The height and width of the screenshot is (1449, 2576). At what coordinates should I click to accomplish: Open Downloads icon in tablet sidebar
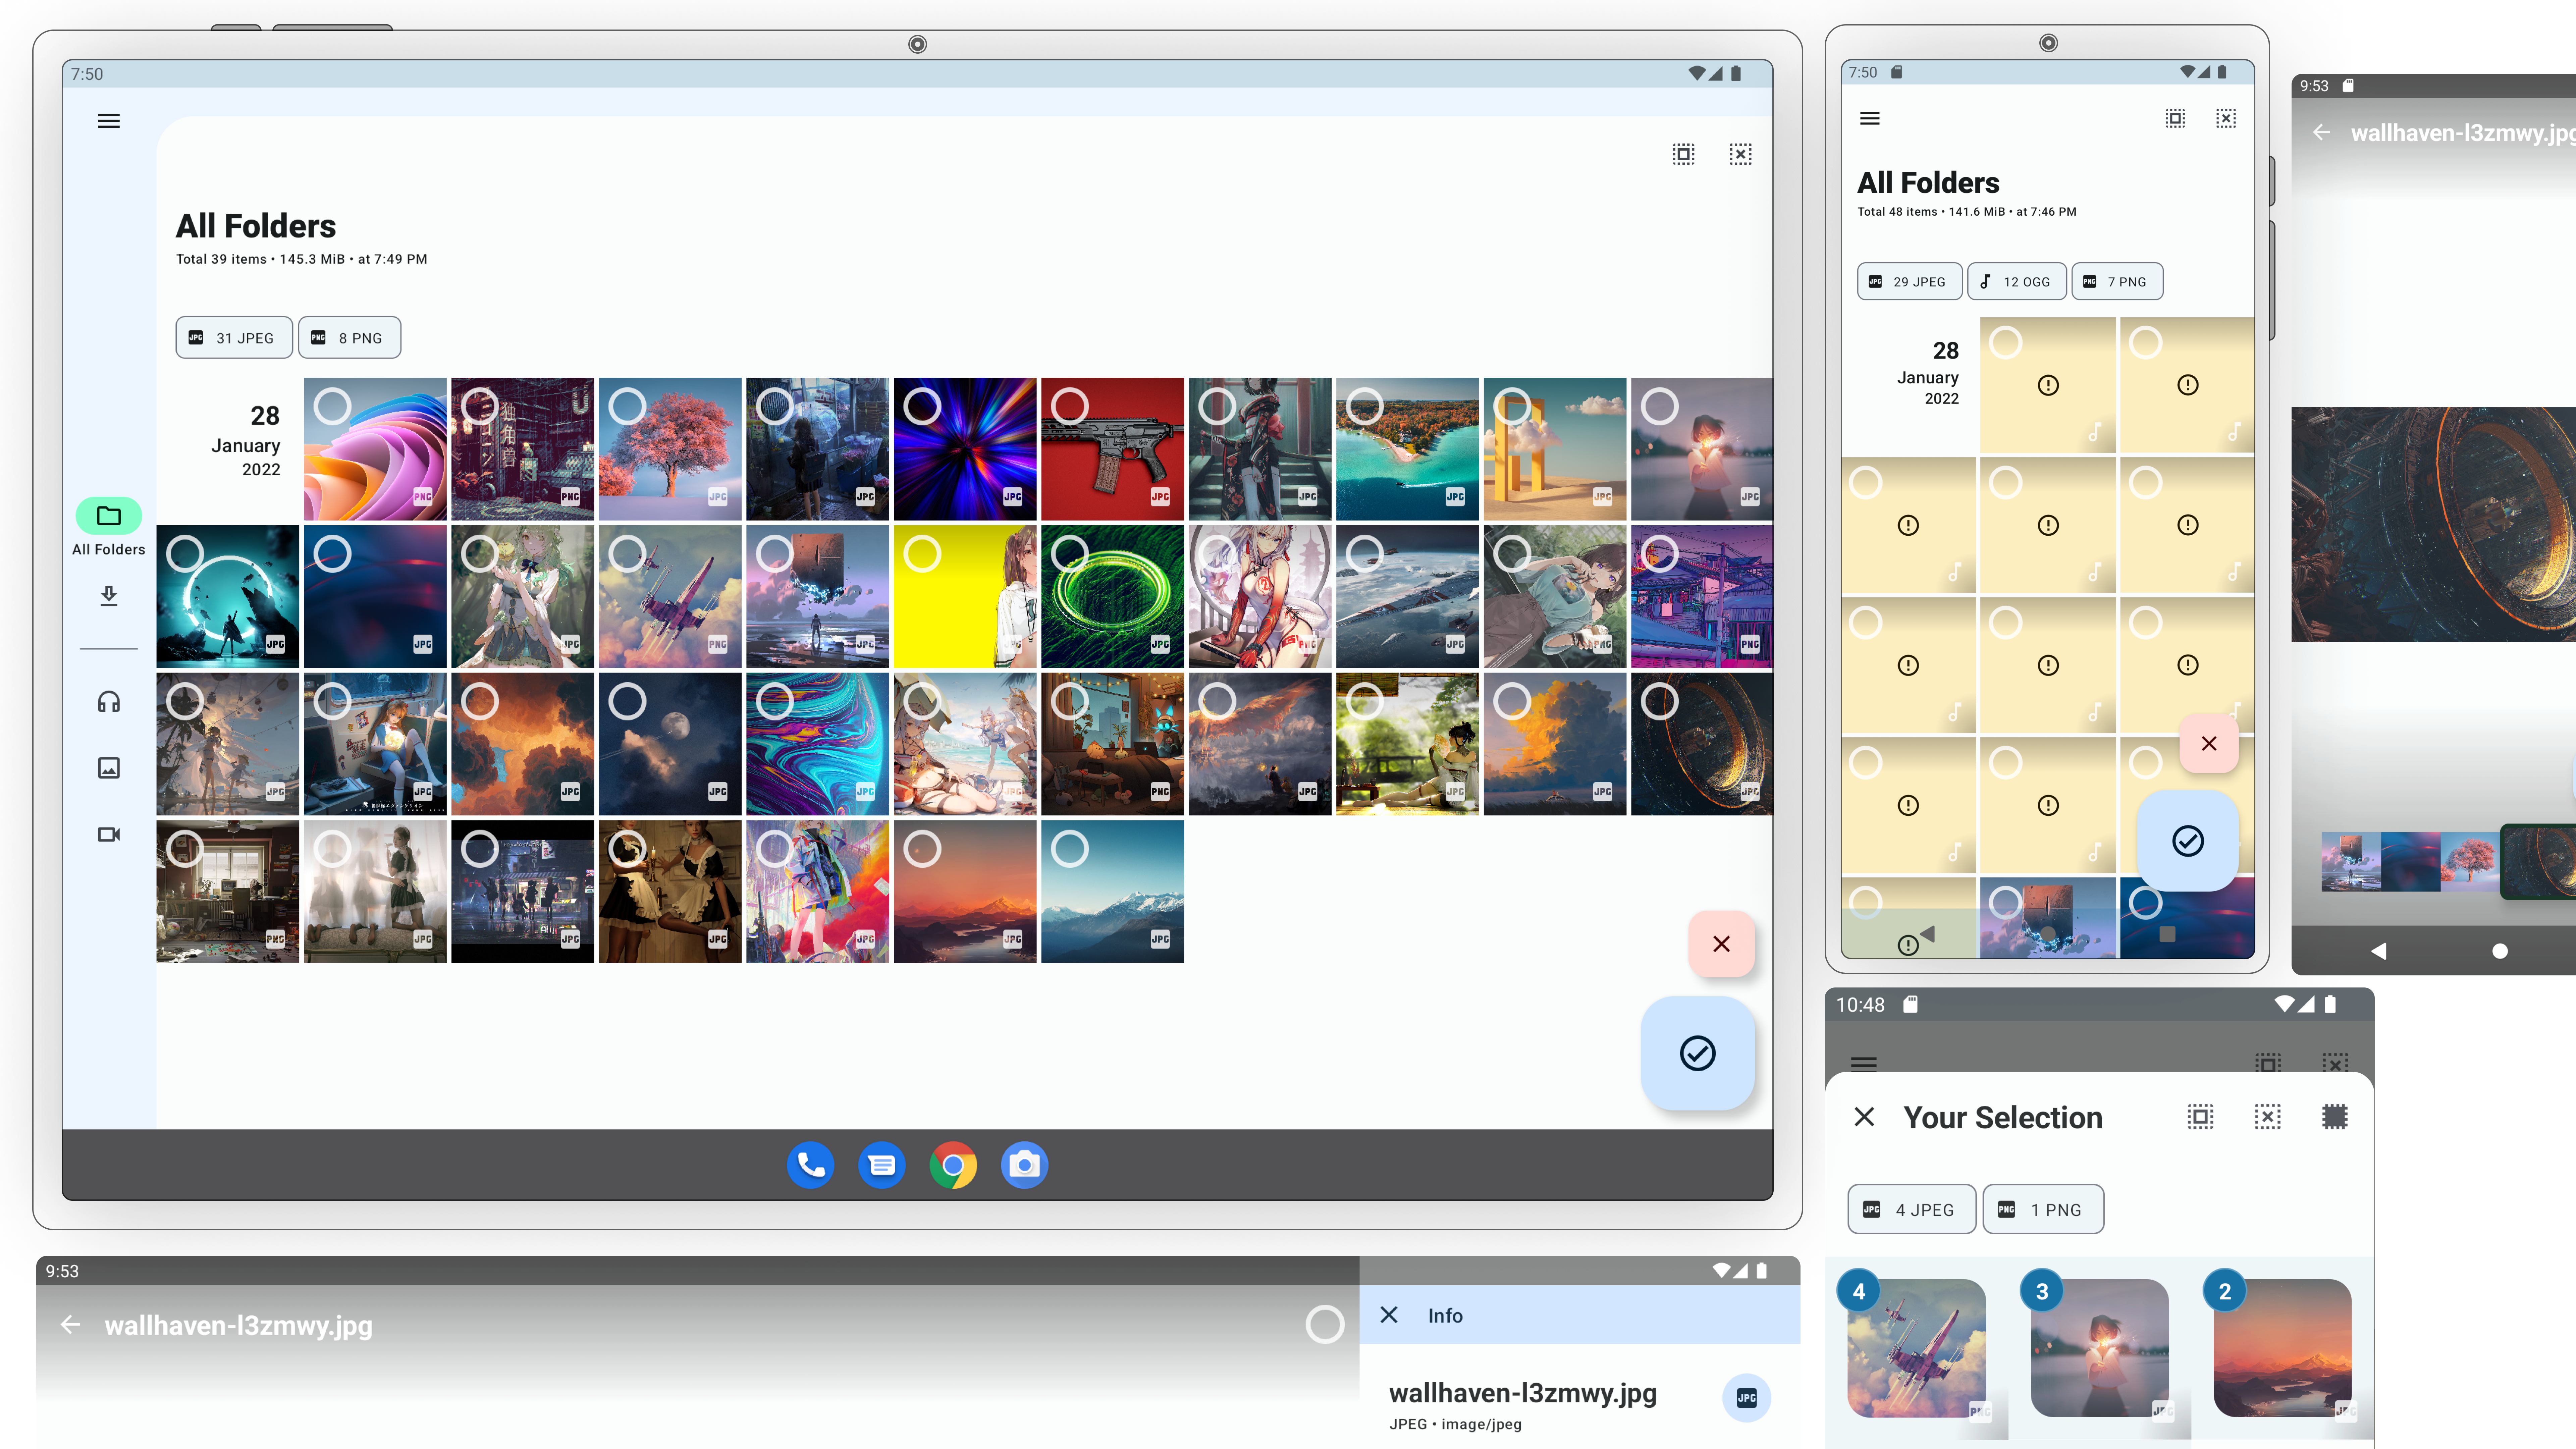pyautogui.click(x=109, y=596)
